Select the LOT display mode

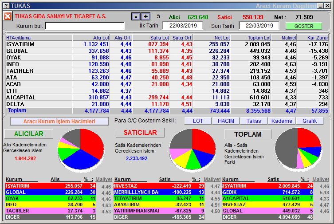click(x=198, y=121)
